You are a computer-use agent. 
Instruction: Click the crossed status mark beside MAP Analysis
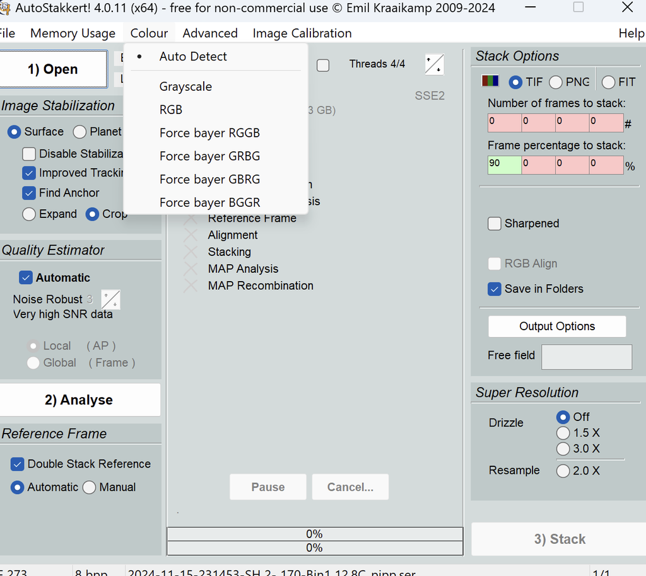pos(191,268)
